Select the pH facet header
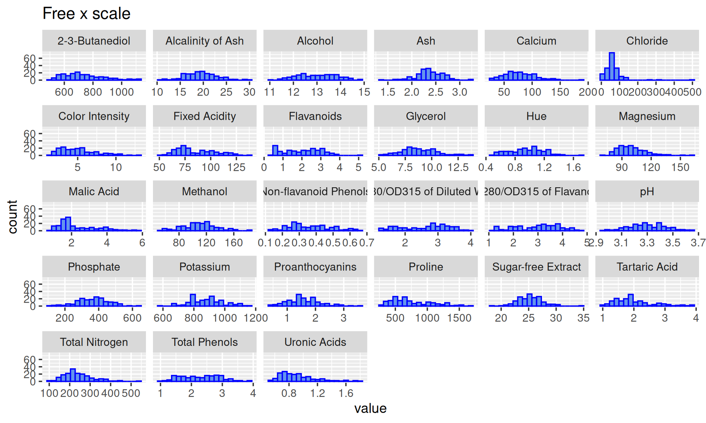The height and width of the screenshot is (423, 706). click(x=647, y=191)
